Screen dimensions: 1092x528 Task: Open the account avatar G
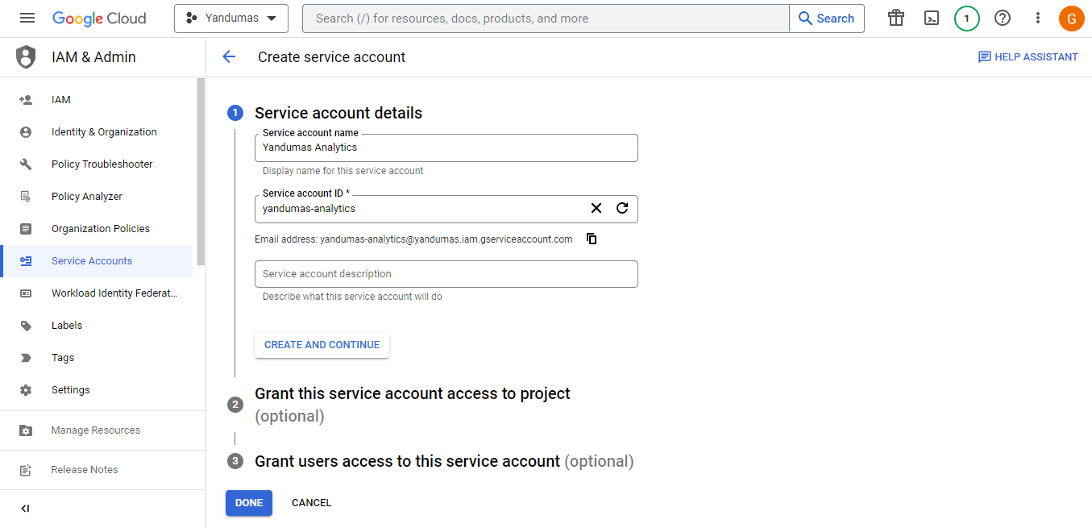(x=1072, y=18)
